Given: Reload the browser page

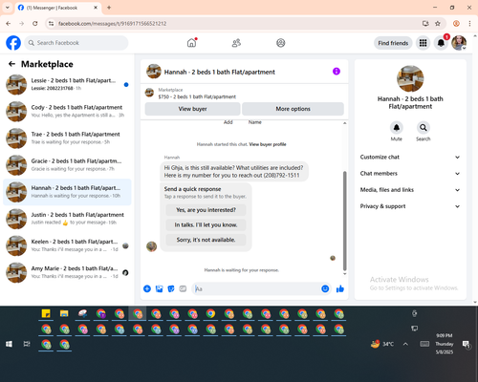Looking at the screenshot, I should [x=35, y=23].
